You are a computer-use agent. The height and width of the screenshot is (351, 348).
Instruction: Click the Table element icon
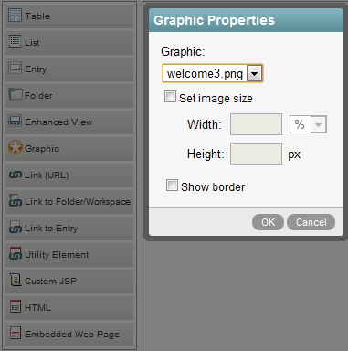pos(15,16)
